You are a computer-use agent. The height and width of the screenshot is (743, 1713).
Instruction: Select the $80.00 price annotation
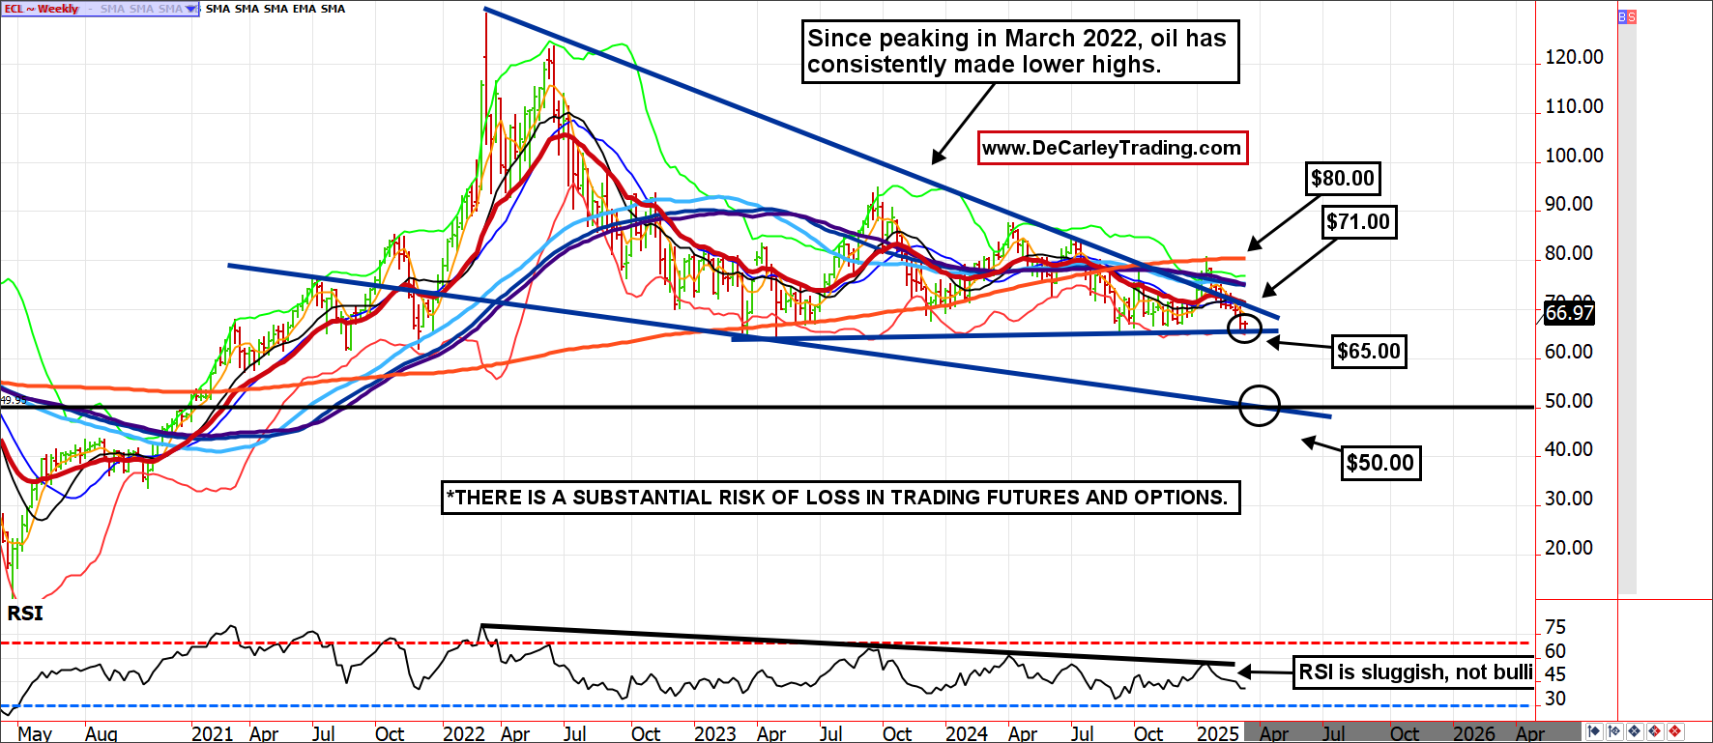[x=1342, y=179]
